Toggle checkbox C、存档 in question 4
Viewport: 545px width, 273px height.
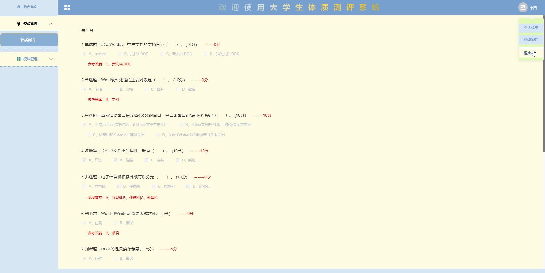click(146, 160)
